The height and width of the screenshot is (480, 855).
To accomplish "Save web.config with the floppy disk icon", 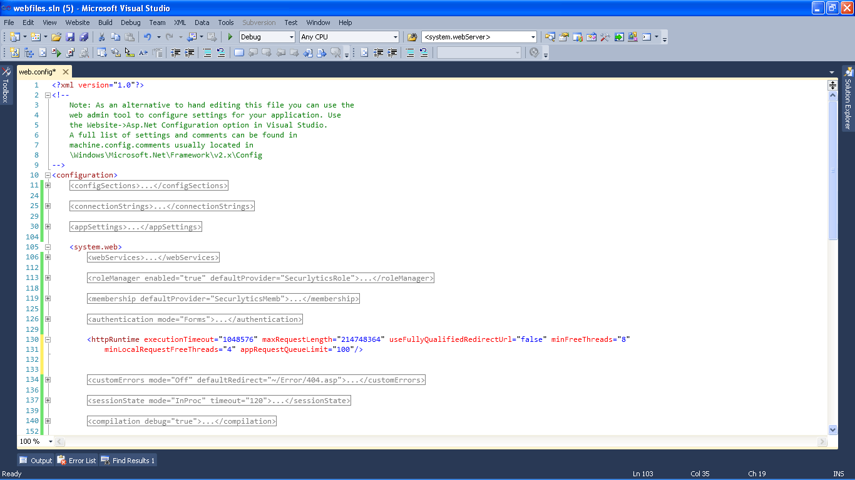I will pyautogui.click(x=70, y=37).
